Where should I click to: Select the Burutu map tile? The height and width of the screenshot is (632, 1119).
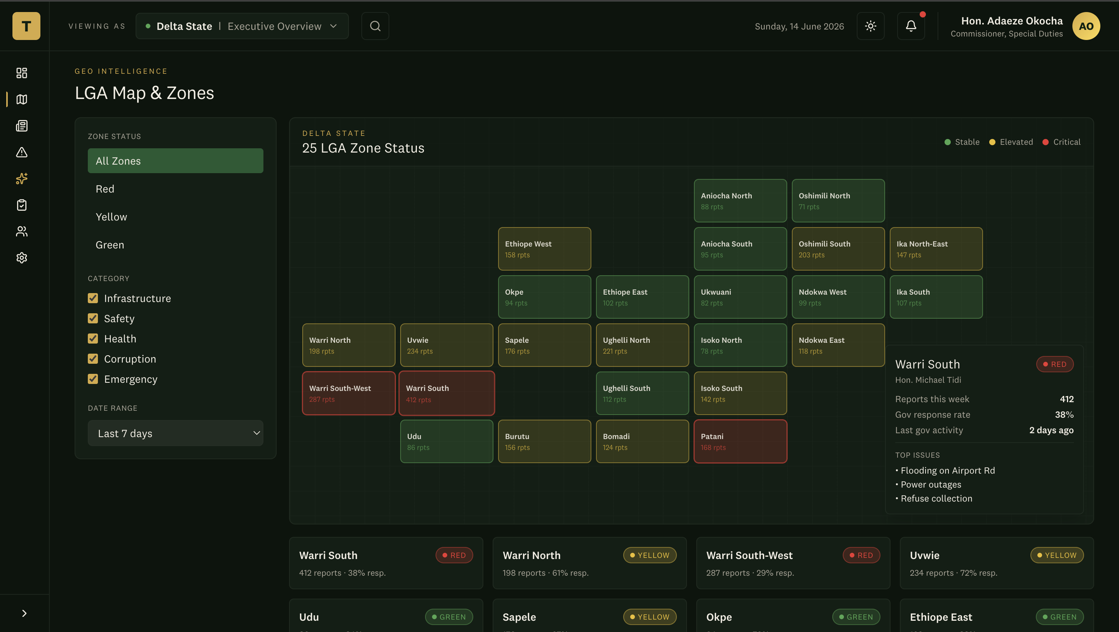[544, 441]
